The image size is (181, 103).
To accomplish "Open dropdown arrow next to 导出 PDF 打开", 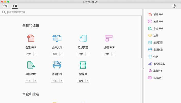I will (35, 81).
